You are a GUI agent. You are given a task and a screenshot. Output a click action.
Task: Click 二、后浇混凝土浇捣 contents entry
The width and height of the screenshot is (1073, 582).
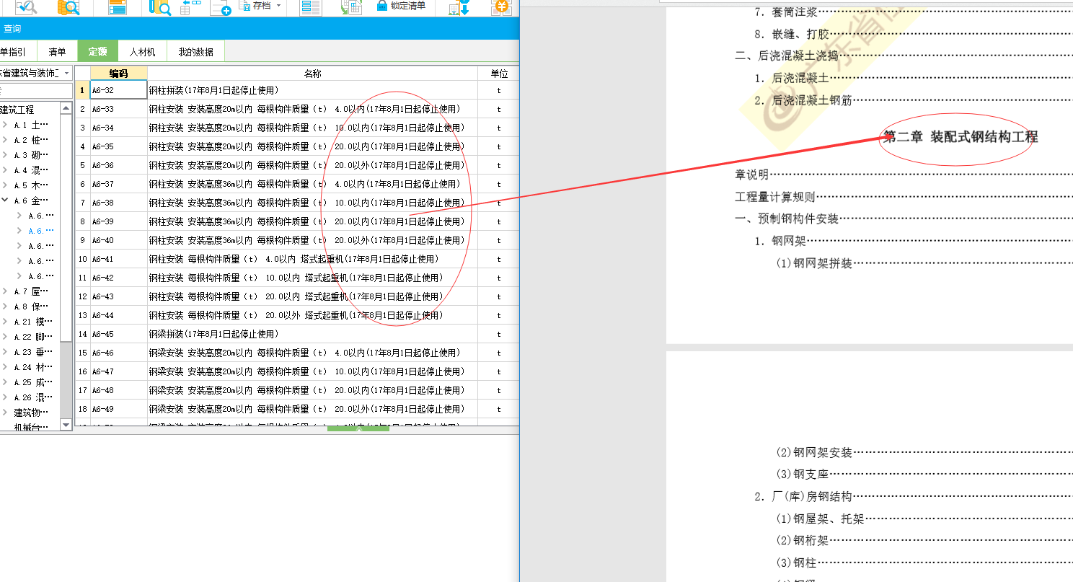coord(787,56)
